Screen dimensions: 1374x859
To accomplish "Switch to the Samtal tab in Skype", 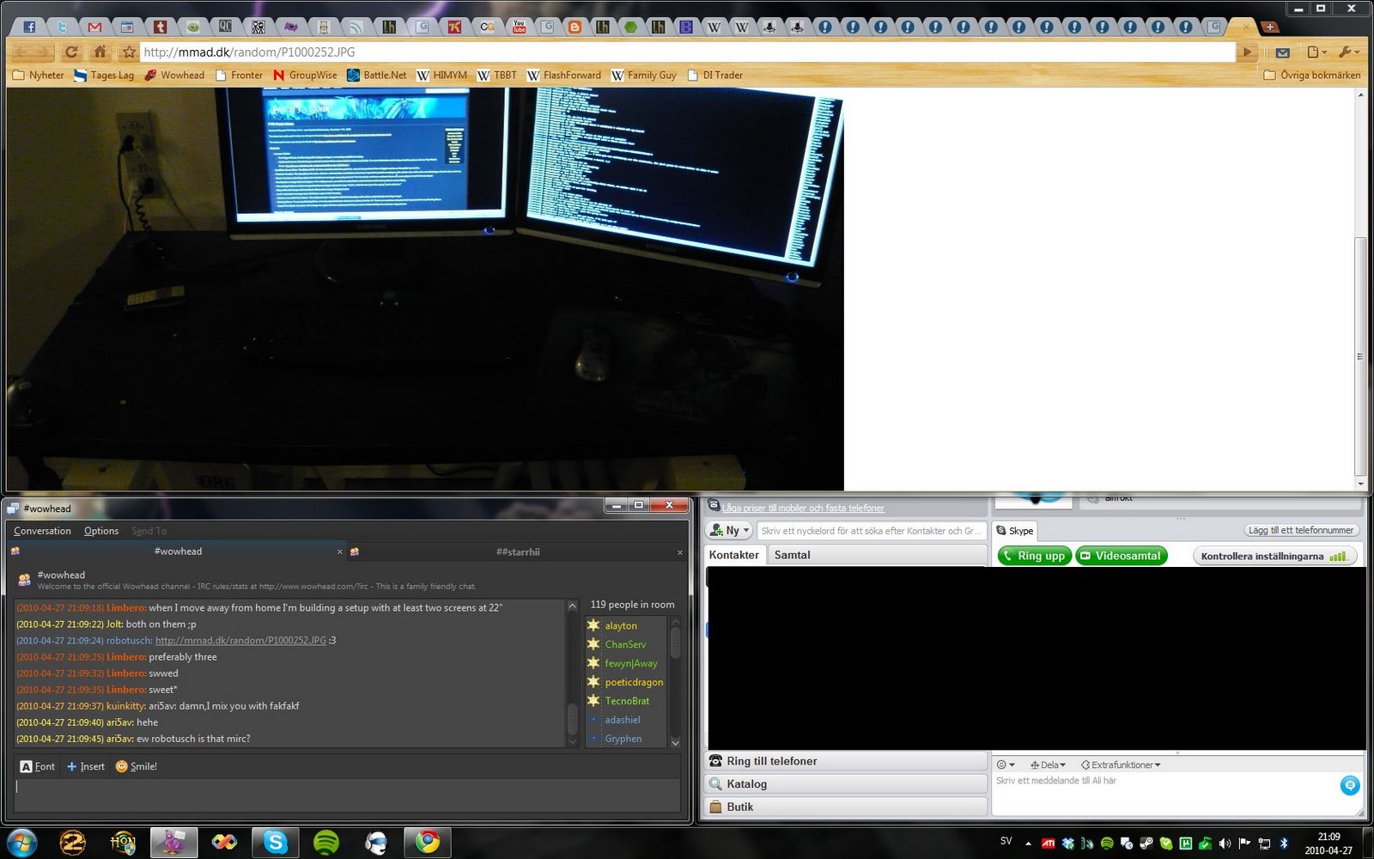I will 792,555.
